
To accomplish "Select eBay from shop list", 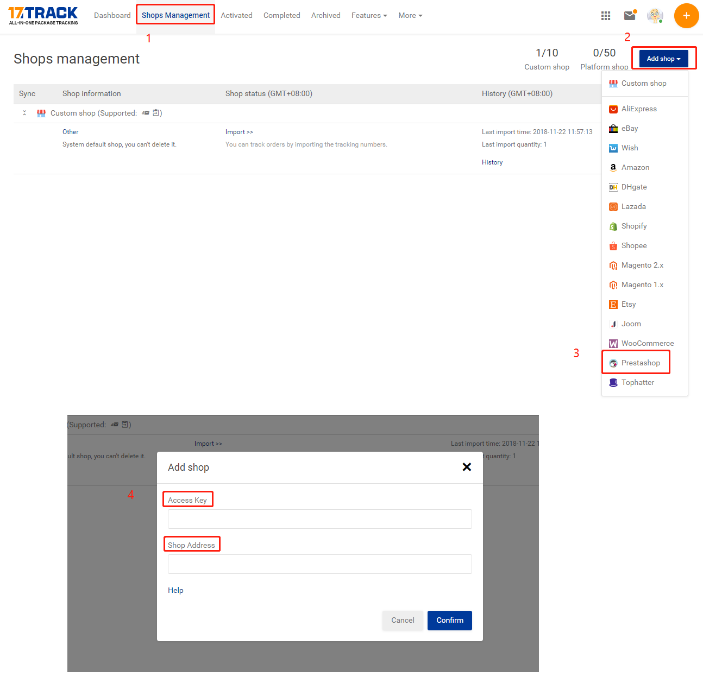I will (x=645, y=129).
